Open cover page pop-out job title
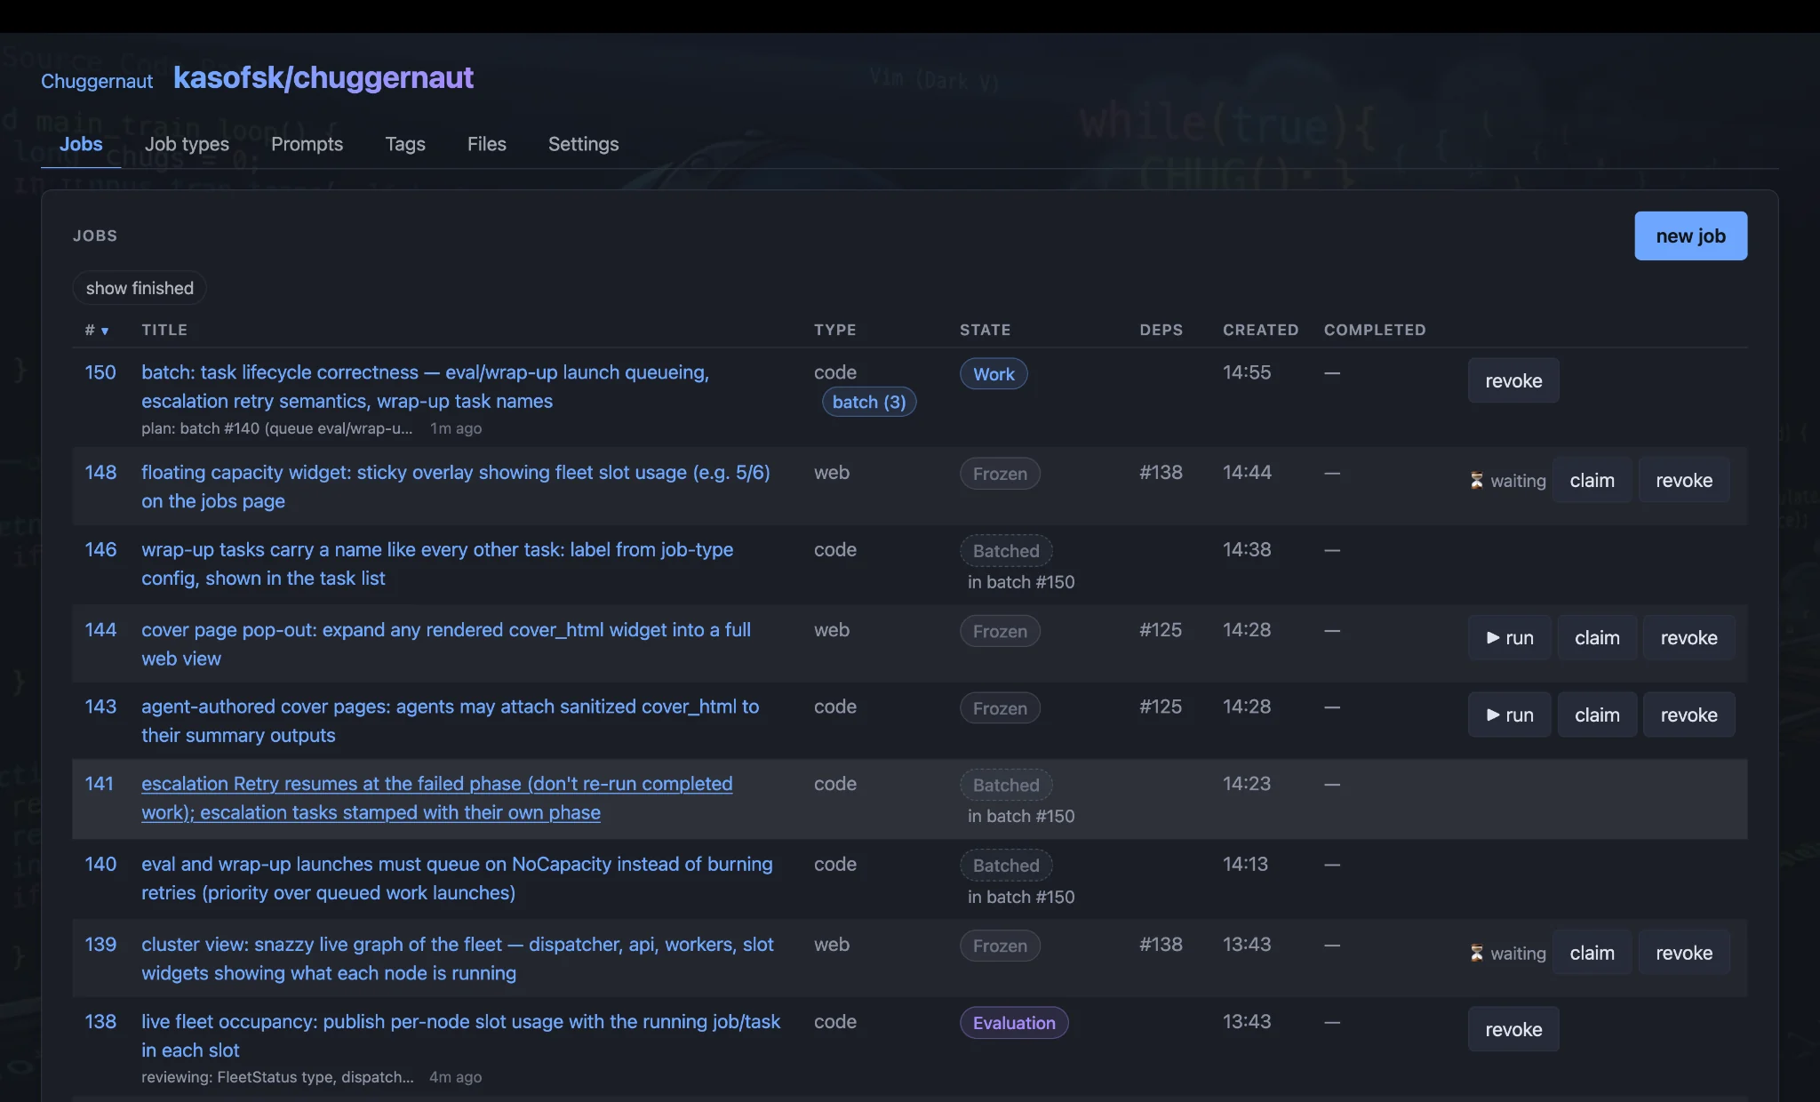This screenshot has height=1102, width=1820. click(x=446, y=644)
